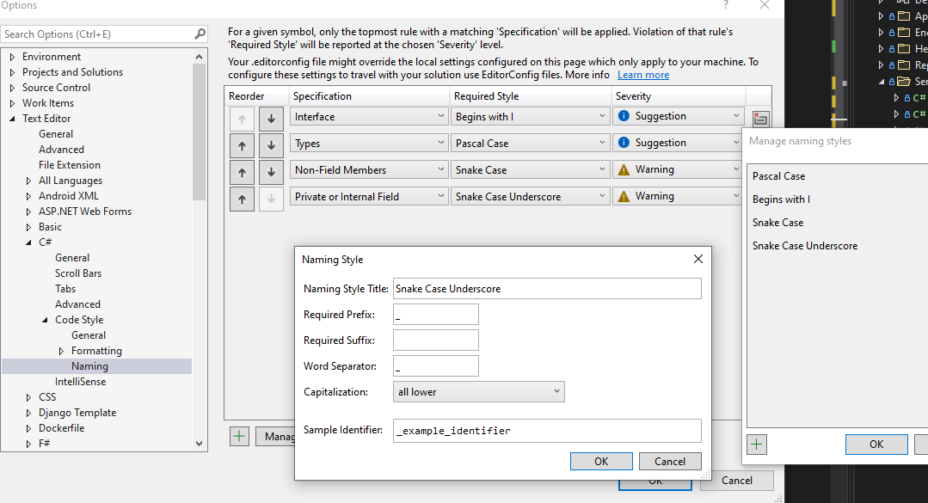Move Non-Field Members rule down
This screenshot has width=928, height=503.
tap(271, 172)
